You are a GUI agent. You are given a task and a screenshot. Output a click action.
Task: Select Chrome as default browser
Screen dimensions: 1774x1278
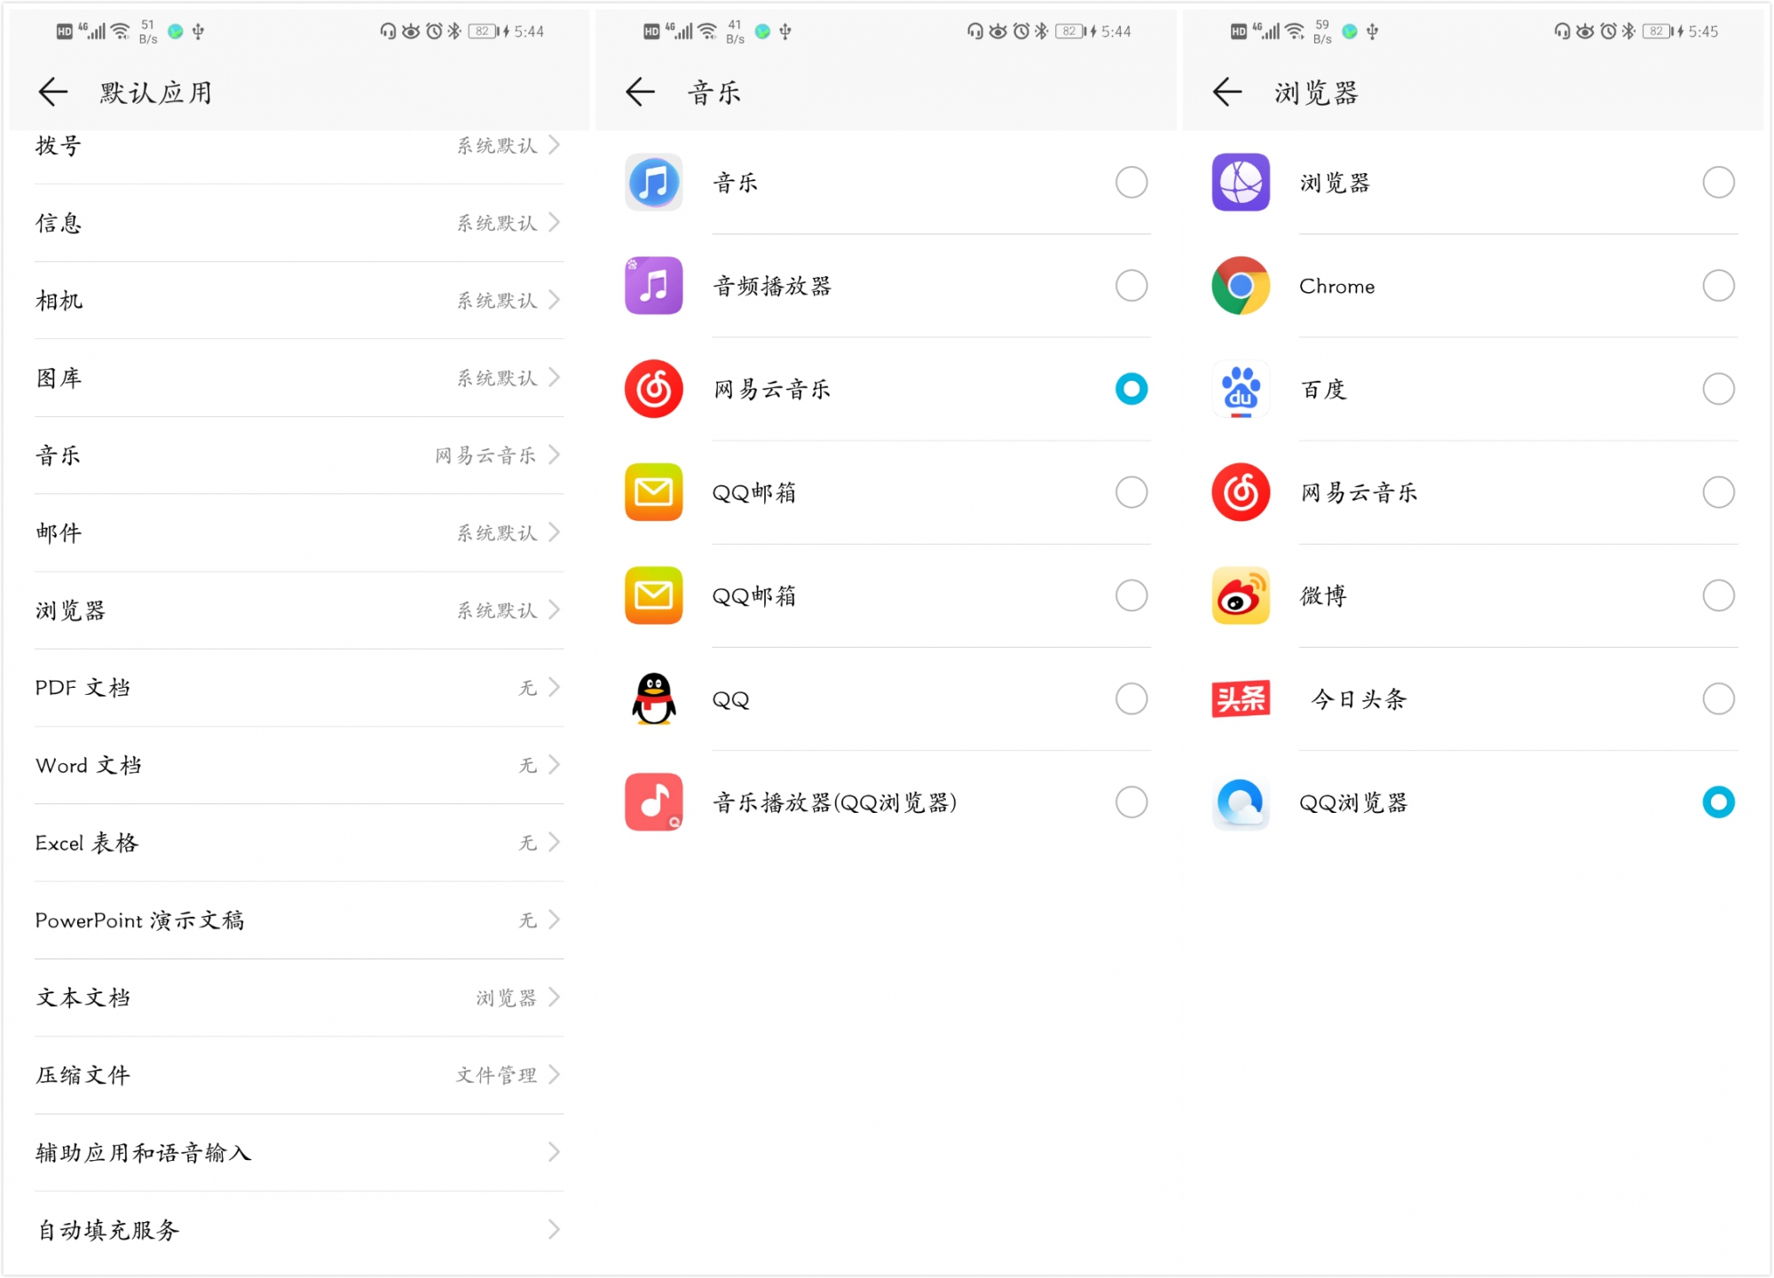[x=1719, y=286]
